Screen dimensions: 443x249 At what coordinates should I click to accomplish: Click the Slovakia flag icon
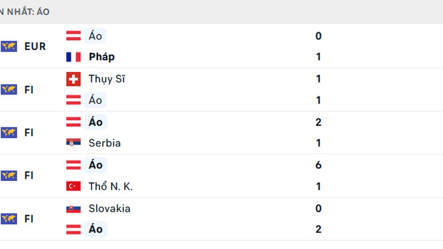tap(73, 209)
